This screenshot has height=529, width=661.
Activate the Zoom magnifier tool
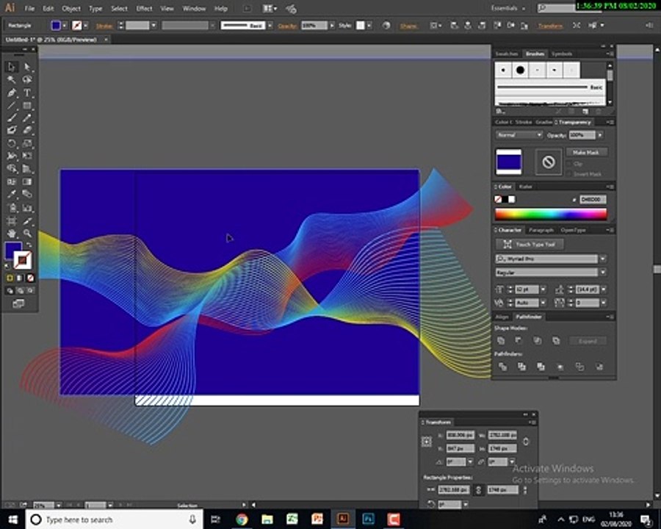point(27,234)
